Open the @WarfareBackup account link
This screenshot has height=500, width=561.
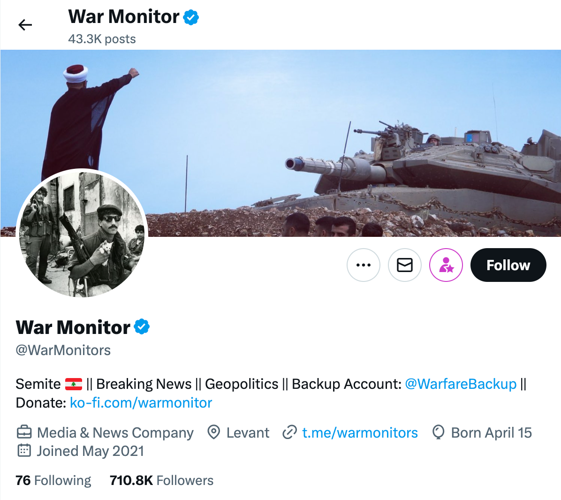[x=460, y=384]
